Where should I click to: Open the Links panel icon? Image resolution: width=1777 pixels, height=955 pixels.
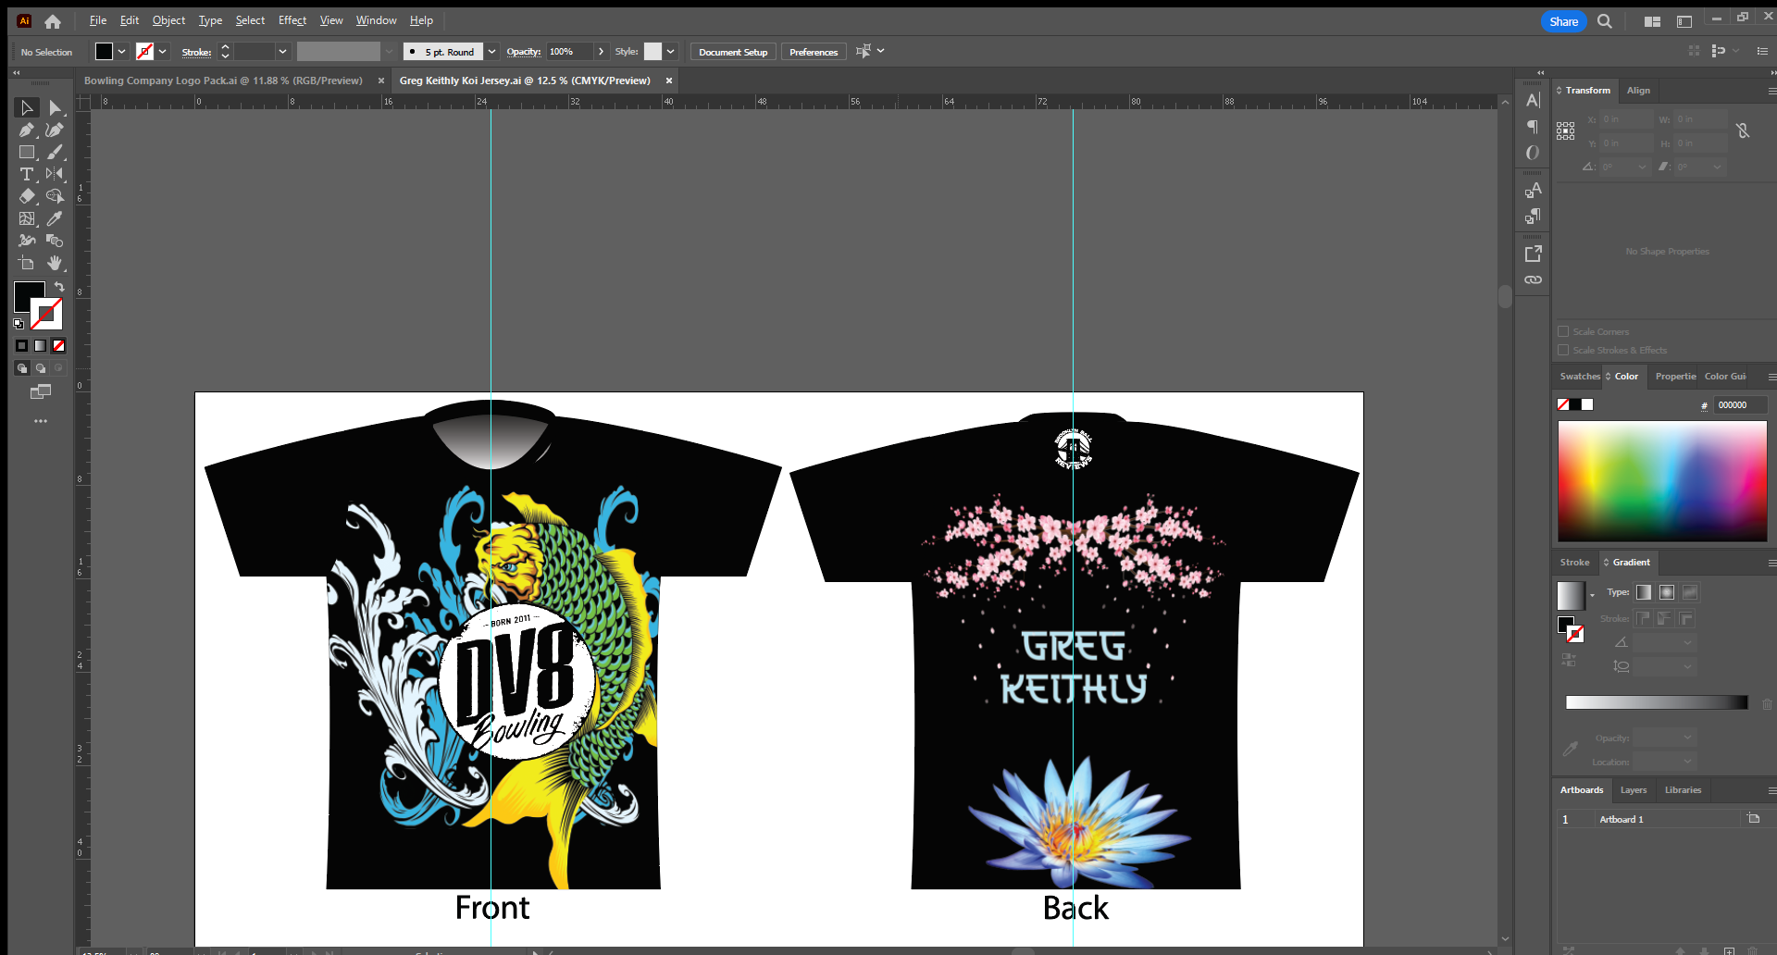1533,279
